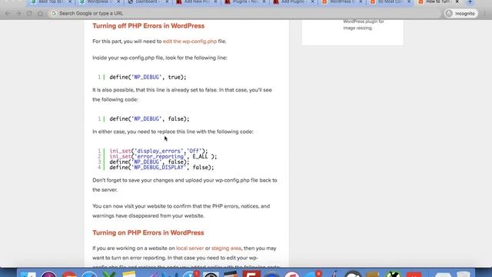Viewport: 492px width, 277px height.
Task: Open a new tab with the plus button
Action: pyautogui.click(x=470, y=2)
